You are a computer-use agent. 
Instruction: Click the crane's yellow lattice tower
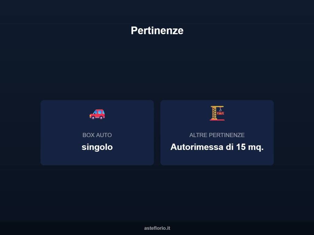pyautogui.click(x=214, y=113)
